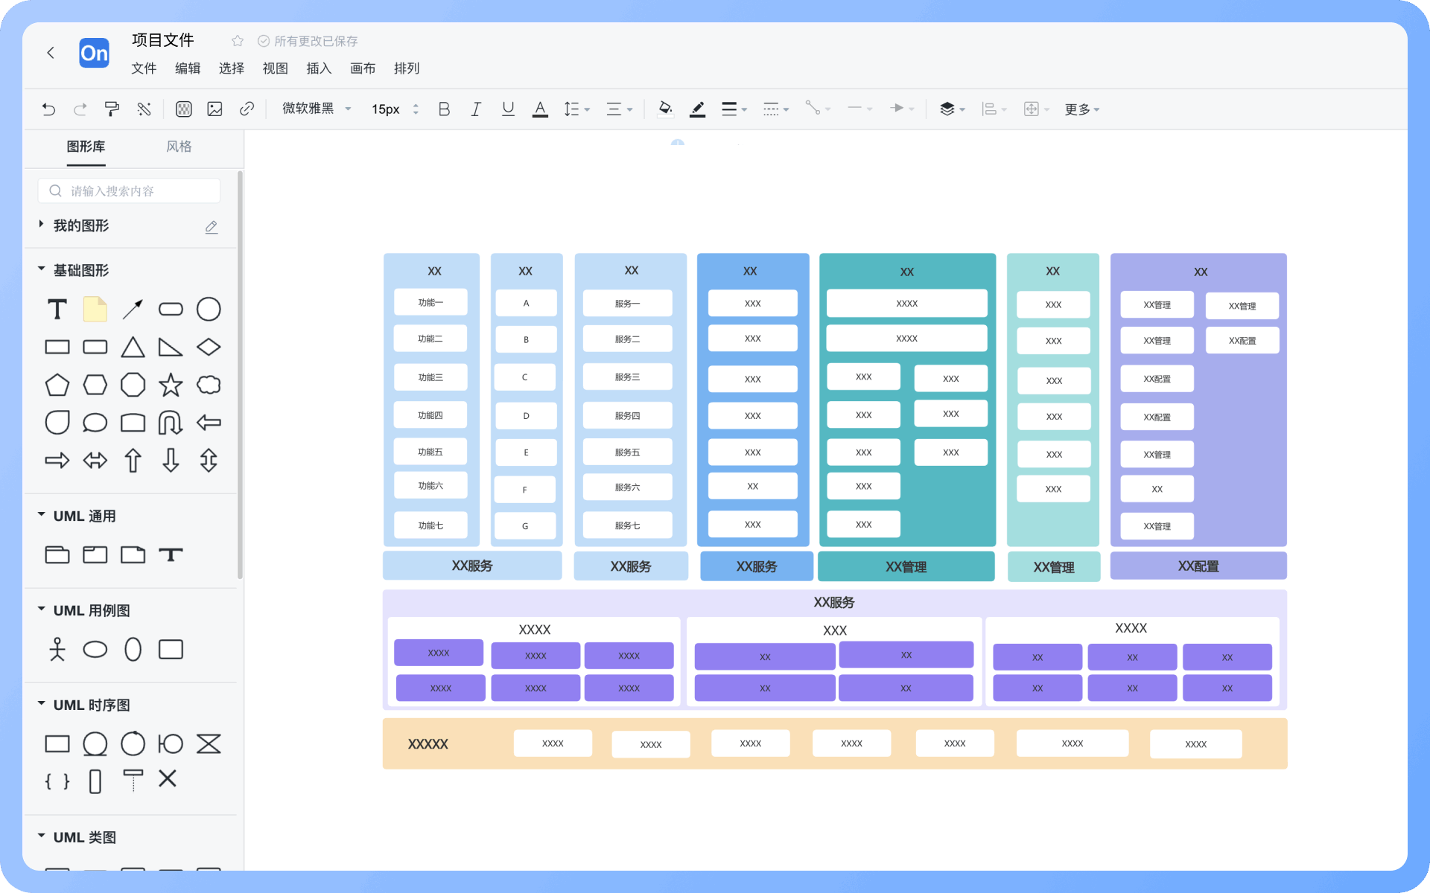Viewport: 1430px width, 893px height.
Task: Select the format painter tool
Action: coord(112,109)
